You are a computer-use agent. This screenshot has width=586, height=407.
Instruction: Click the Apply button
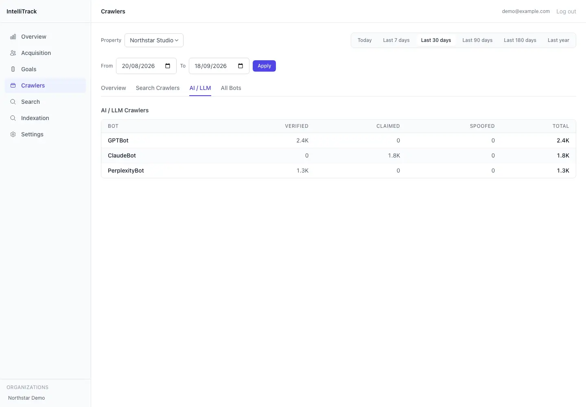pos(264,66)
